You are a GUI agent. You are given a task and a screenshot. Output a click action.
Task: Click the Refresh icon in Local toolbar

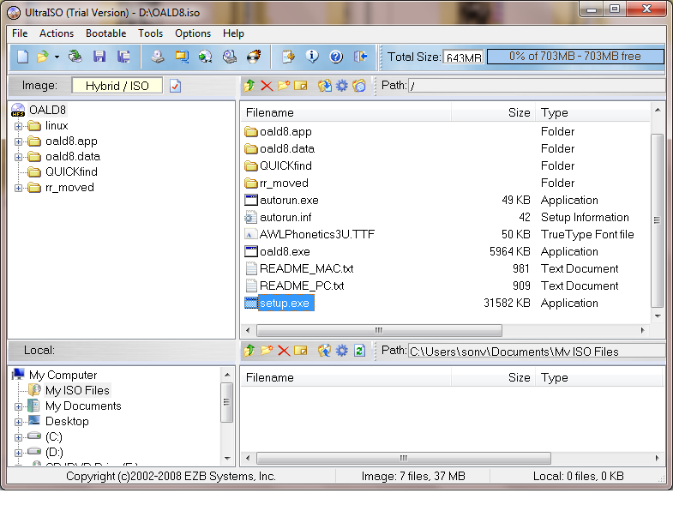(x=359, y=351)
